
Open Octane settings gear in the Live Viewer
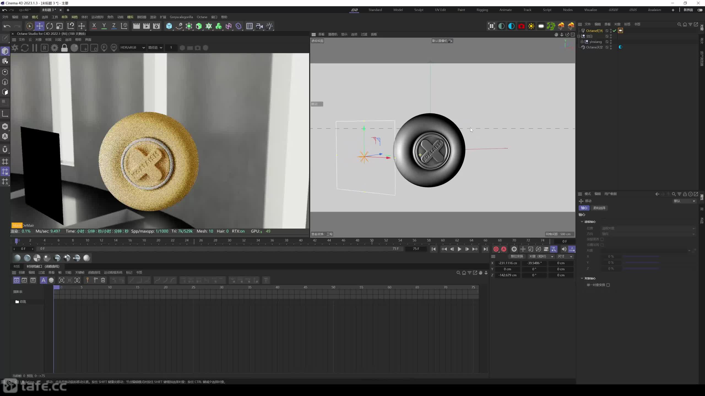[55, 48]
